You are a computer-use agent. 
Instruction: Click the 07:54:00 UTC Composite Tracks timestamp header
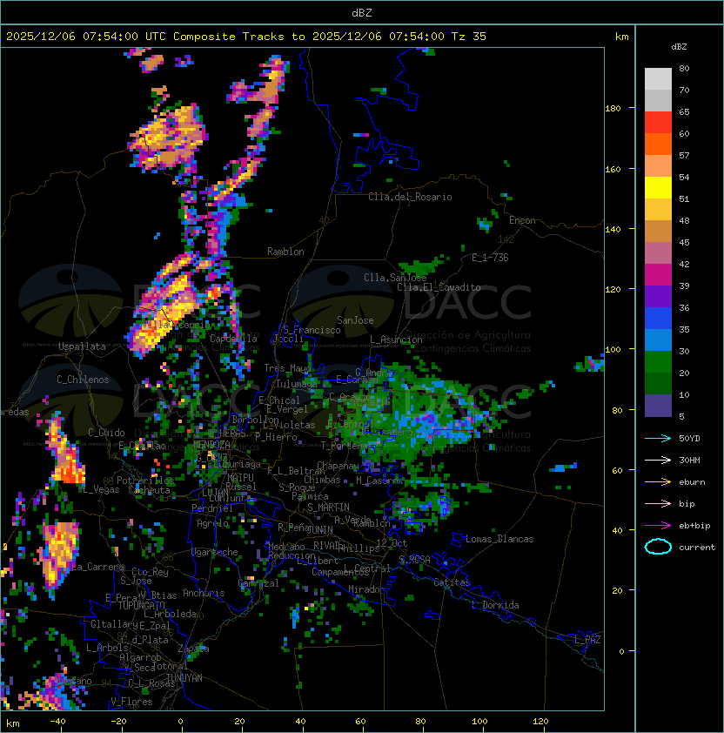tap(246, 36)
